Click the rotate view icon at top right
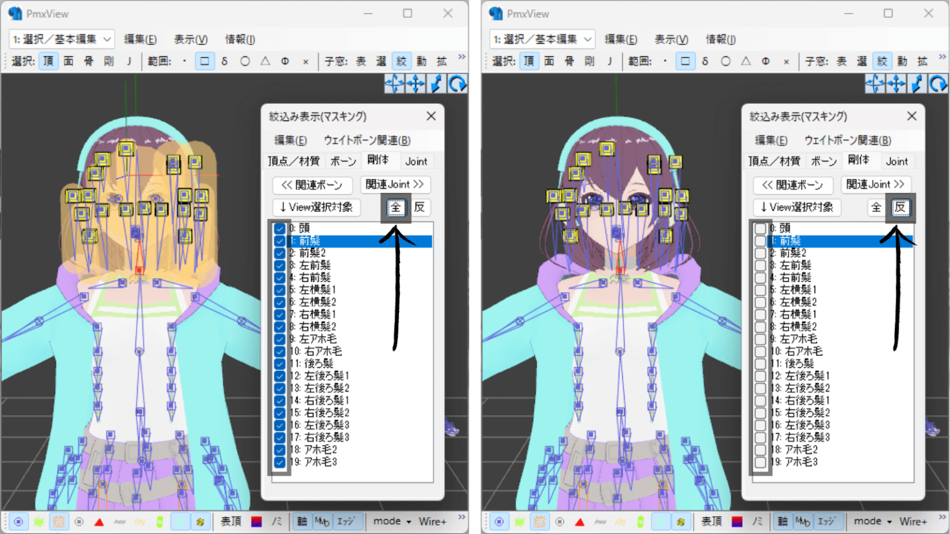This screenshot has height=534, width=950. click(458, 83)
